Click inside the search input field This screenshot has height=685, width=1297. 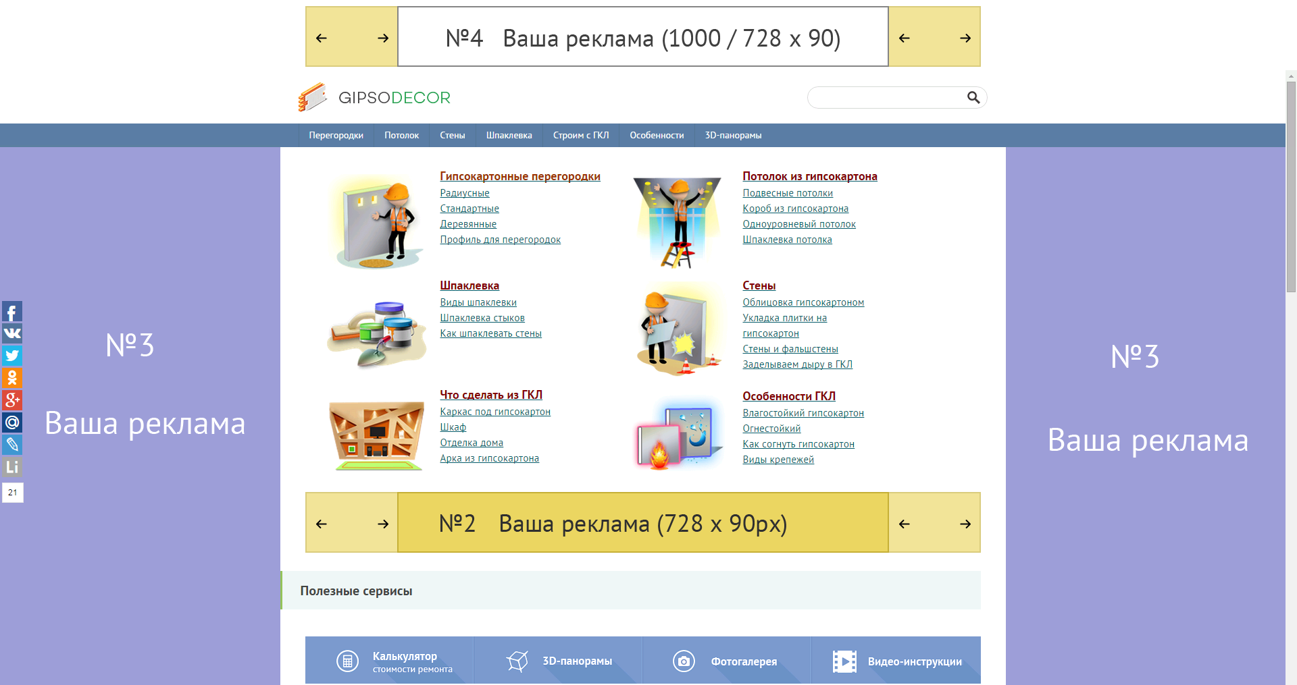(886, 98)
